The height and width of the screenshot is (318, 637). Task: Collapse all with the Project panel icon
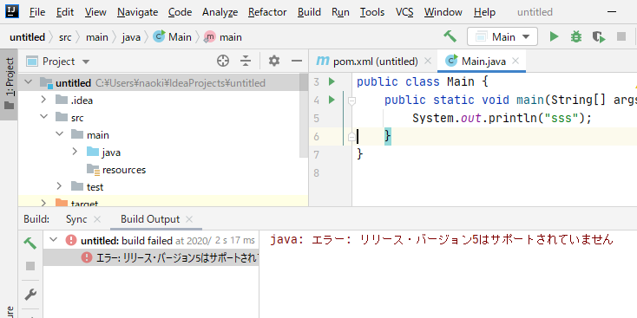point(246,62)
